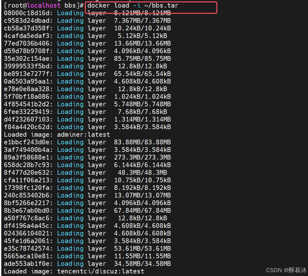
Task: Click the line Loaded image: adminer:latest
Action: pyautogui.click(x=57, y=135)
